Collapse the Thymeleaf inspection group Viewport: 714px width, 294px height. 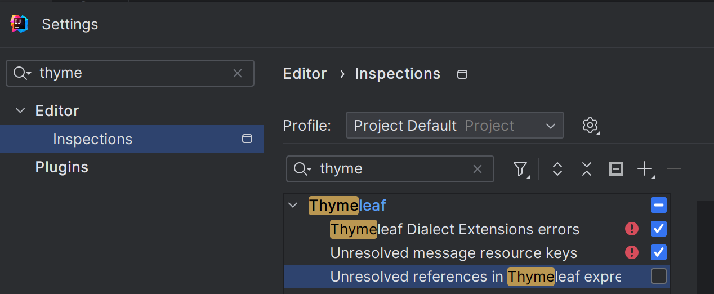tap(293, 205)
